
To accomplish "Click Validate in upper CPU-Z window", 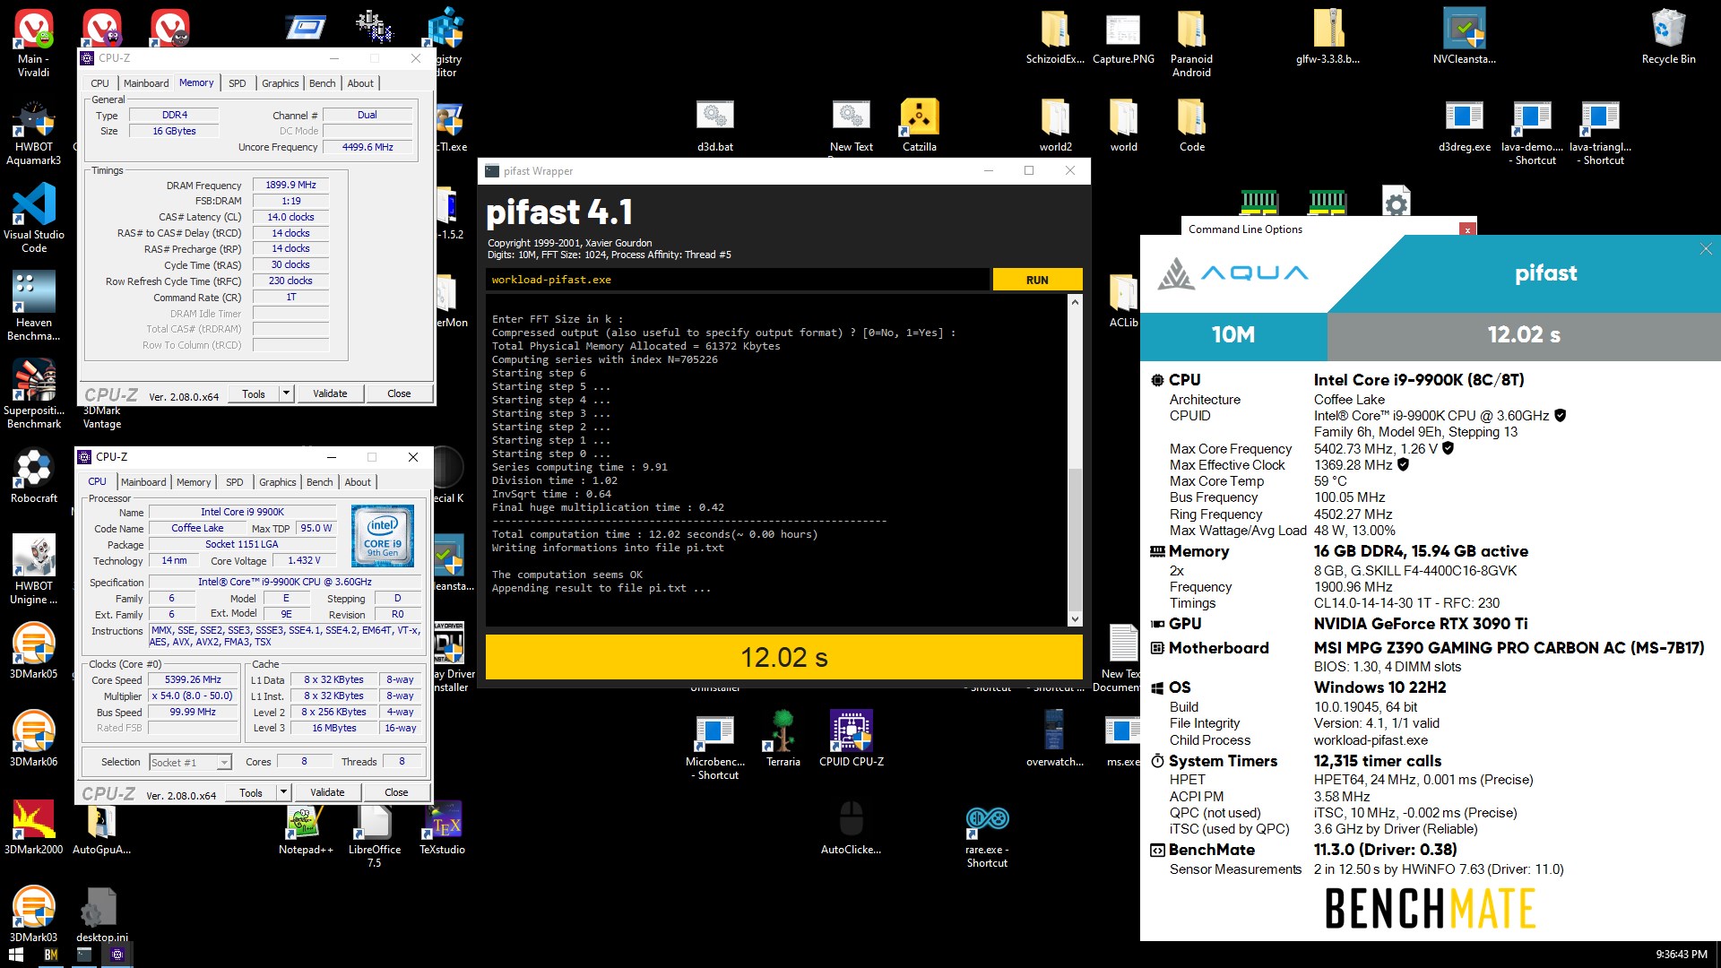I will (330, 393).
